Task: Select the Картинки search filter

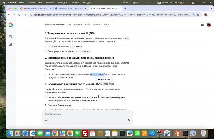Action: click(x=78, y=25)
